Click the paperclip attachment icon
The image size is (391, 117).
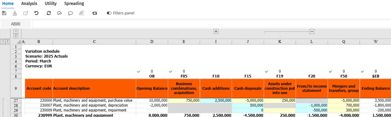(x=81, y=13)
